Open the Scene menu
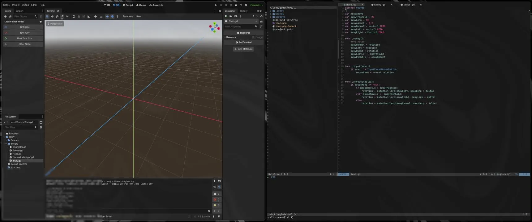 pyautogui.click(x=6, y=5)
